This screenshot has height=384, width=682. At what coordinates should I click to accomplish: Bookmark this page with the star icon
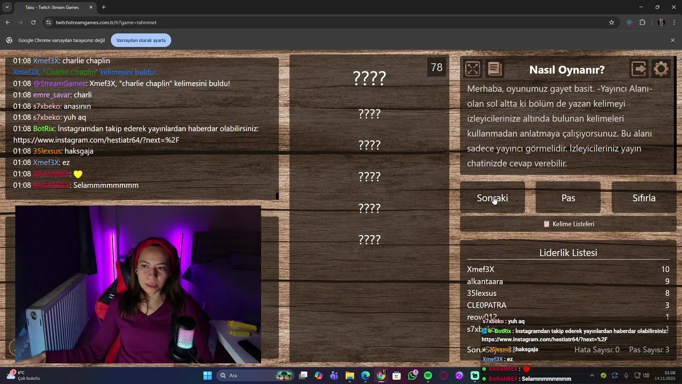tap(612, 22)
